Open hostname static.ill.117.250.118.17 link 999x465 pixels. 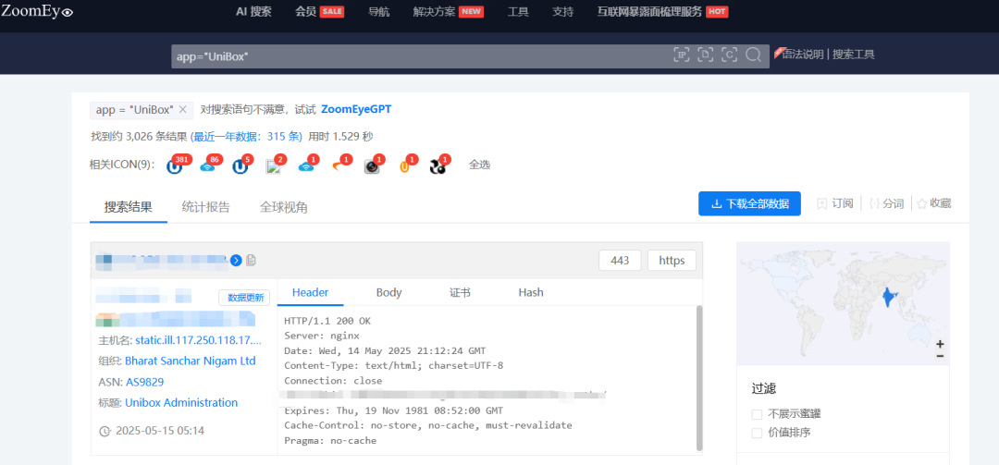198,340
